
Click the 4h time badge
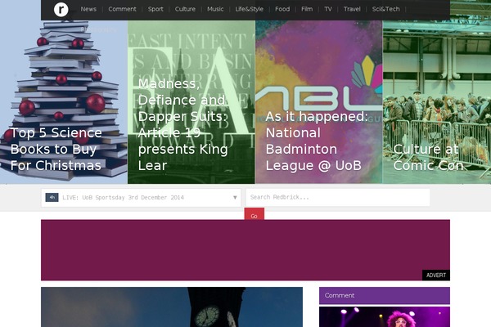[x=52, y=198]
